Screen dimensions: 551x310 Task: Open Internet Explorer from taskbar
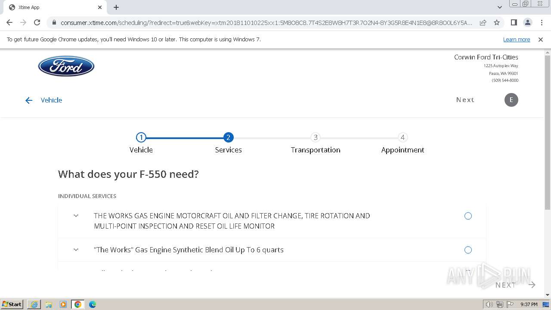34,304
